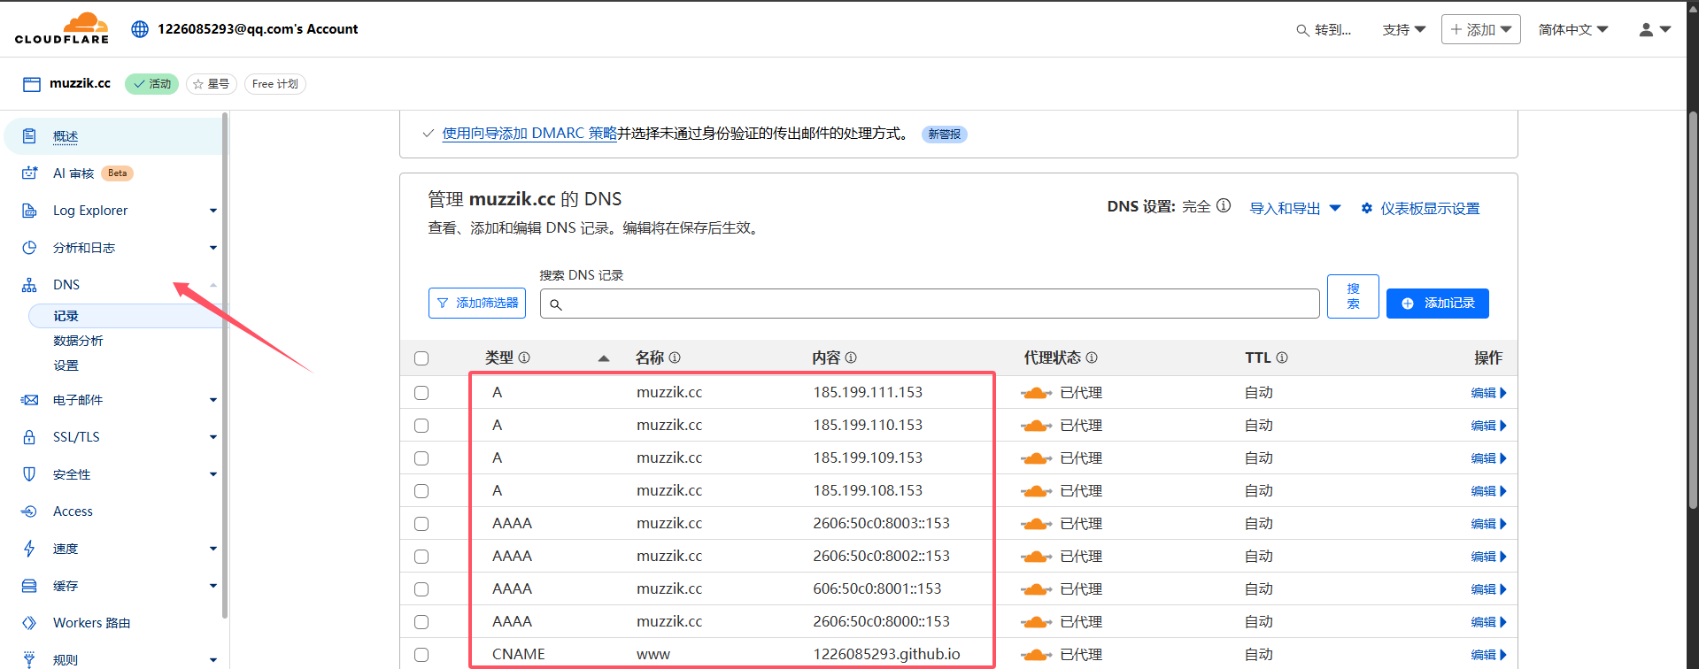Viewport: 1699px width, 669px height.
Task: Click the Log Explorer sidebar icon
Action: click(x=29, y=211)
